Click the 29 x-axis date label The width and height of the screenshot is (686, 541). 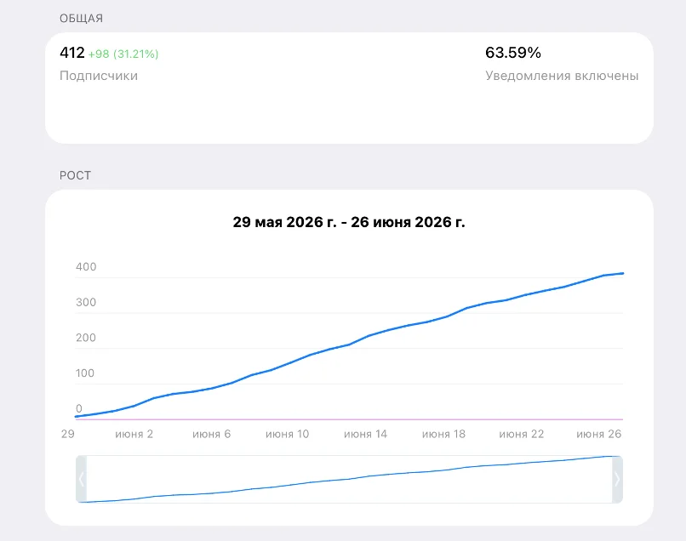(68, 434)
